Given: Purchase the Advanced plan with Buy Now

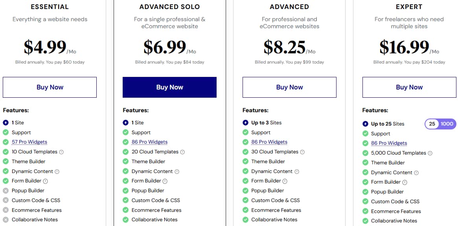Looking at the screenshot, I should 289,87.
